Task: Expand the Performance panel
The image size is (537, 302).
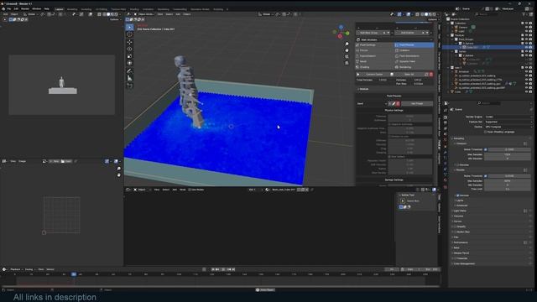Action: [x=461, y=242]
